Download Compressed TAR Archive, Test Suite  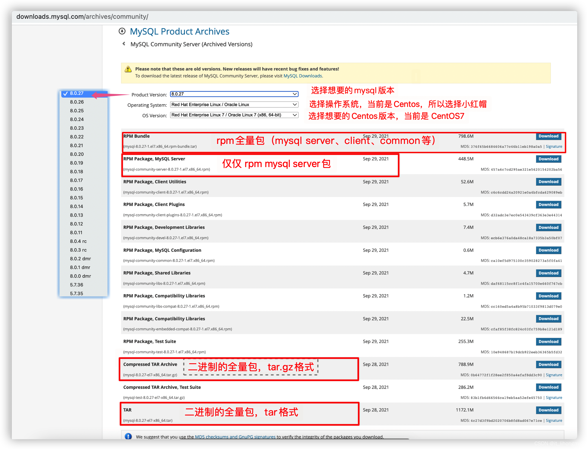coord(548,387)
